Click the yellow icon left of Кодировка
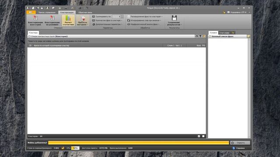Viewport: 280px width, 157px height. [224, 12]
